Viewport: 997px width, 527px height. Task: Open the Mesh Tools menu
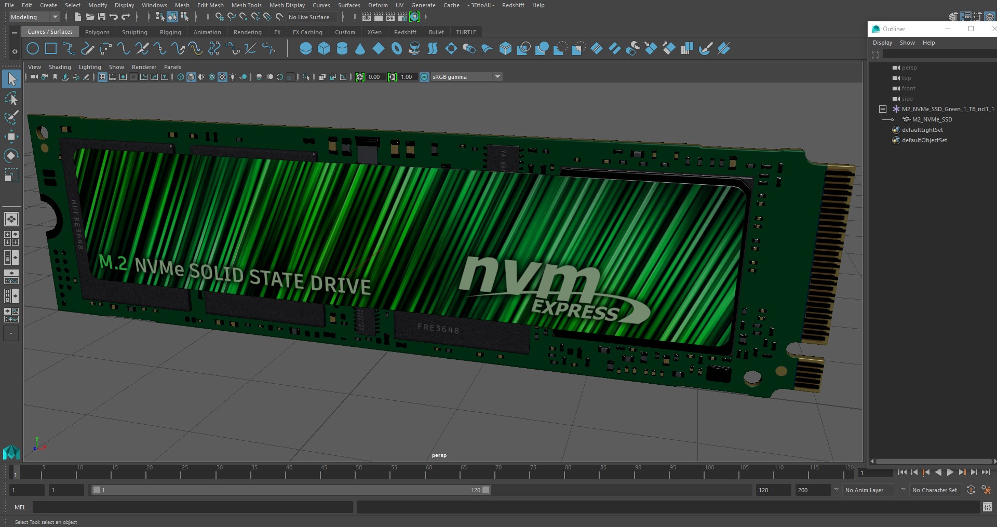pyautogui.click(x=246, y=5)
